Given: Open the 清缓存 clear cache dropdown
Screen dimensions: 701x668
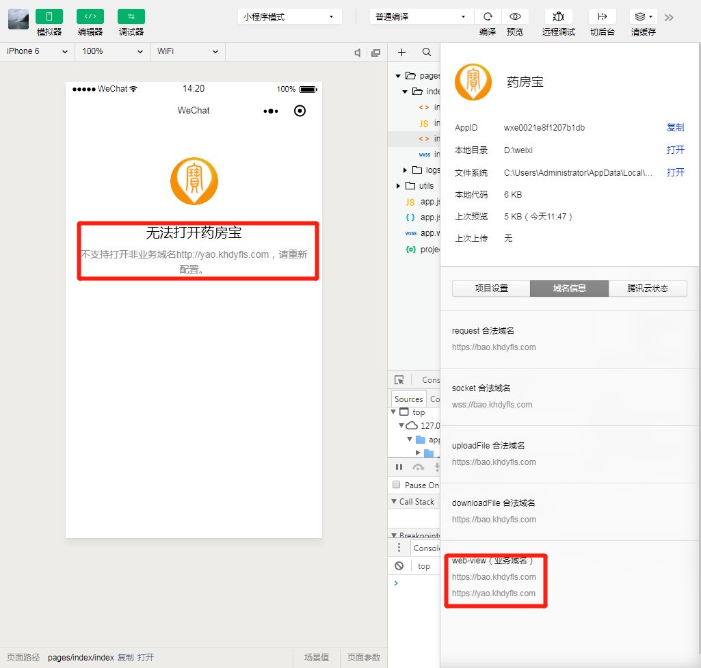Looking at the screenshot, I should pyautogui.click(x=644, y=16).
